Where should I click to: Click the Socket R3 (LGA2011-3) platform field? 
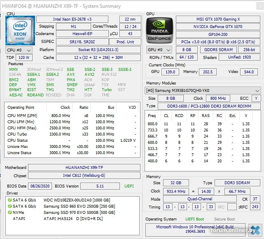98,50
